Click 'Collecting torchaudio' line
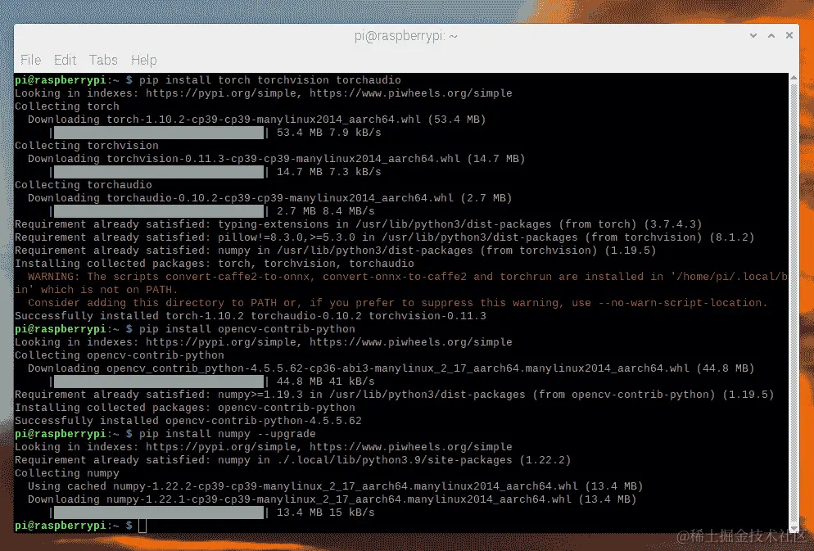814x551 pixels. (84, 185)
